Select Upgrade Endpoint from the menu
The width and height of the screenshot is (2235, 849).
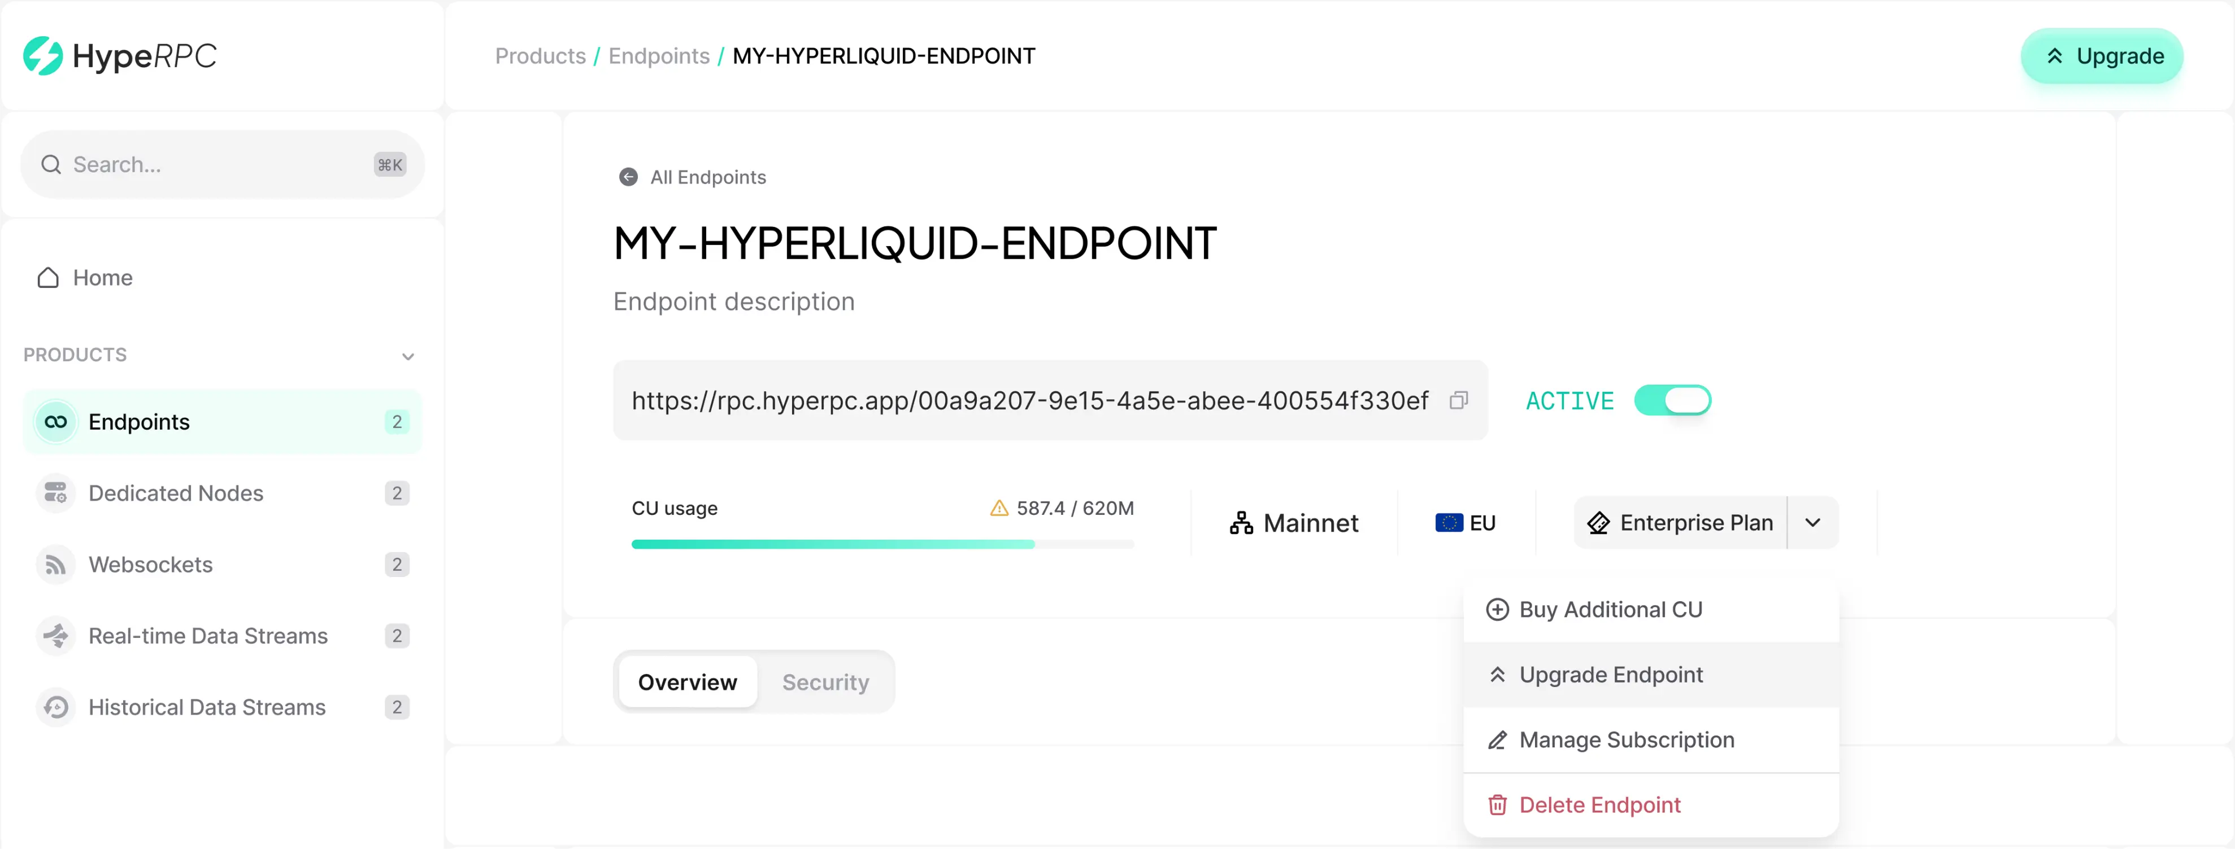pyautogui.click(x=1610, y=675)
